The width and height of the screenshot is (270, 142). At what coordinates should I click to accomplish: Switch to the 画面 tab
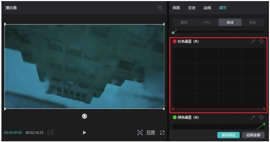176,8
